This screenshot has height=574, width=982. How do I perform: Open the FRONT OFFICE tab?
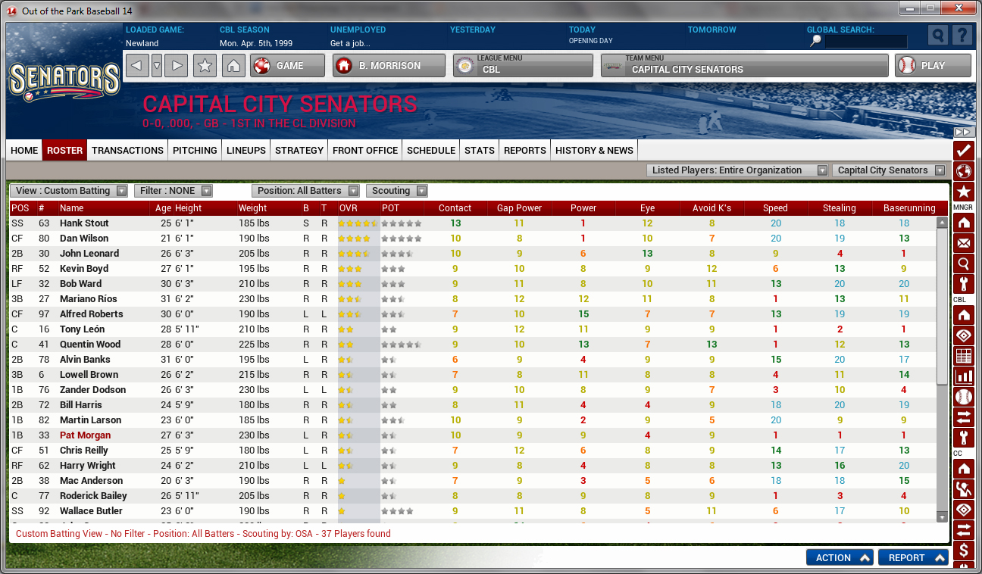tap(365, 150)
